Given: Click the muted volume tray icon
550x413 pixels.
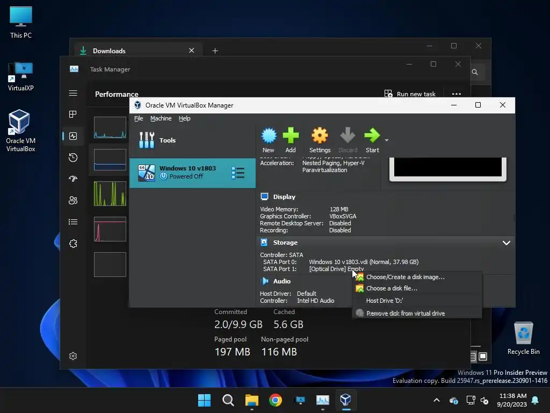Looking at the screenshot, I should pyautogui.click(x=484, y=400).
